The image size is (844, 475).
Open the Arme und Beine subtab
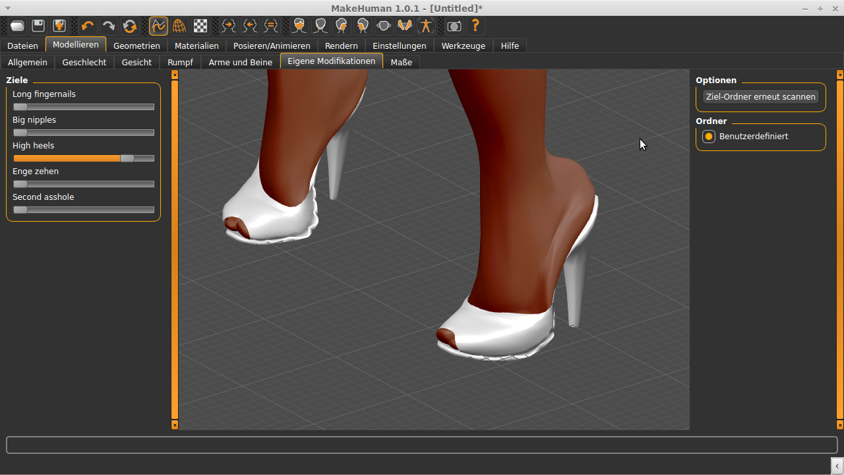click(241, 62)
